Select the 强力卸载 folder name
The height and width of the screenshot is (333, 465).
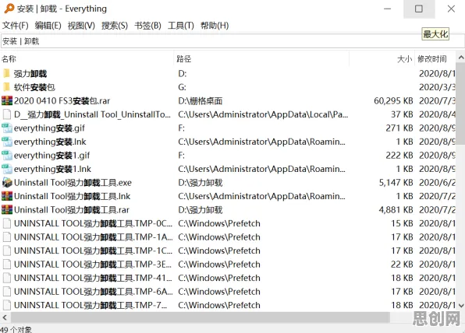[x=30, y=74]
